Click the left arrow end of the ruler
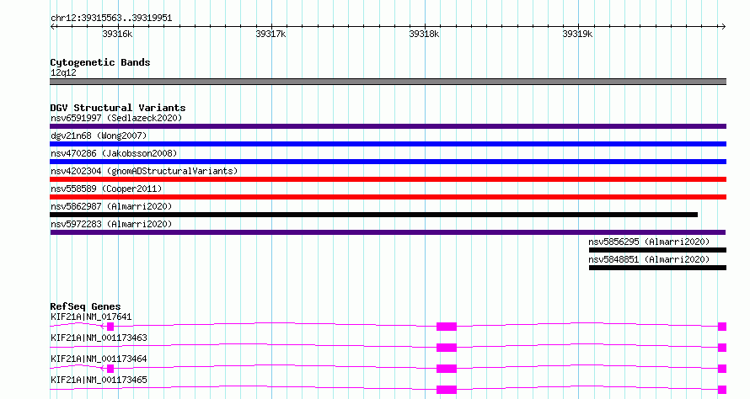 point(52,26)
